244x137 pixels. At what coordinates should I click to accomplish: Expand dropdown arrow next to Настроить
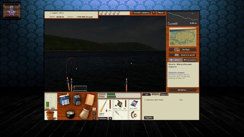(x=110, y=118)
